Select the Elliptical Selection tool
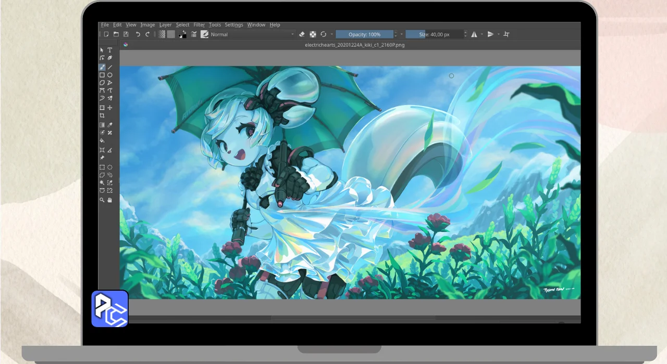 click(110, 167)
